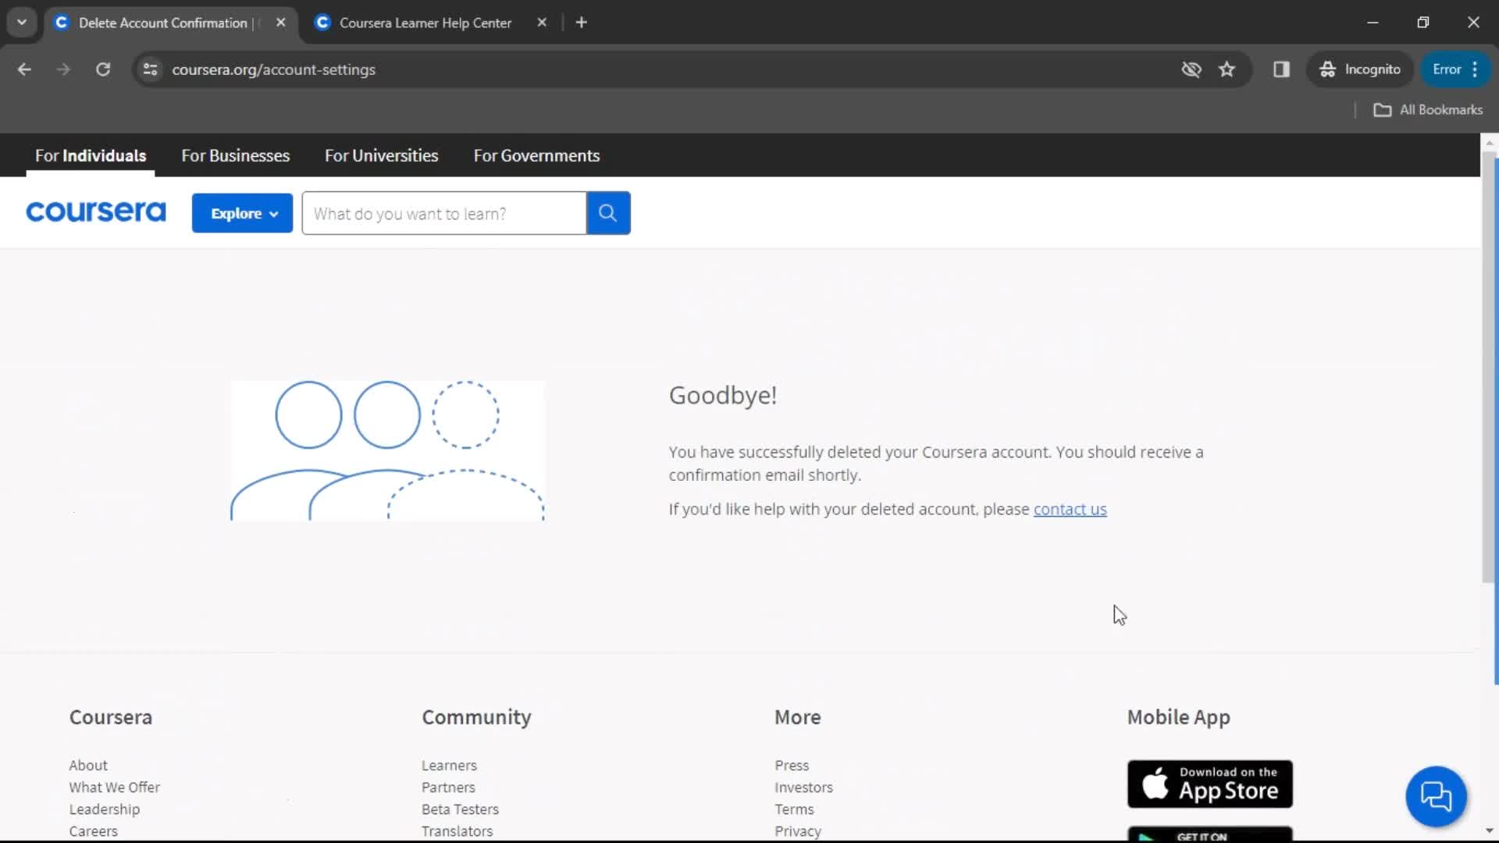Click the bookmark/favorites star icon
The width and height of the screenshot is (1499, 843).
1227,70
